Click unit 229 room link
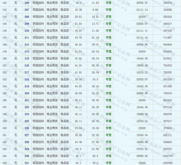This screenshot has height=165, width=181. 27,149
